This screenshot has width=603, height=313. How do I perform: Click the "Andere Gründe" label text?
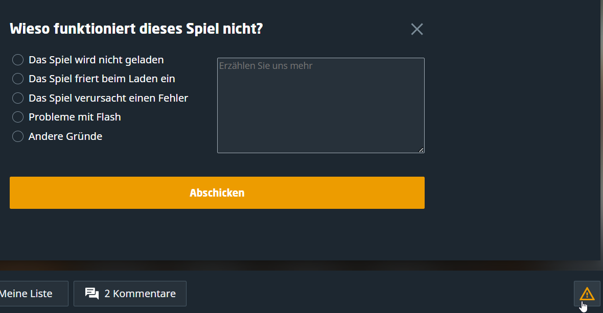(65, 136)
